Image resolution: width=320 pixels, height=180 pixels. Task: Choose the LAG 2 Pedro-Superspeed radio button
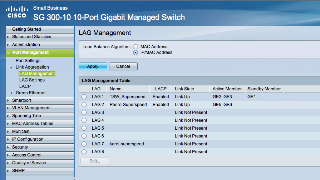pos(84,105)
